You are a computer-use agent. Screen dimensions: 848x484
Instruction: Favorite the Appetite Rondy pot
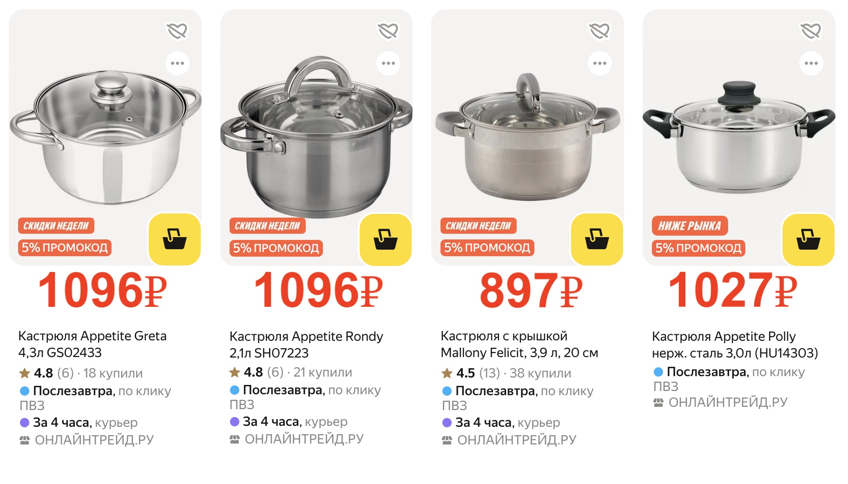388,31
